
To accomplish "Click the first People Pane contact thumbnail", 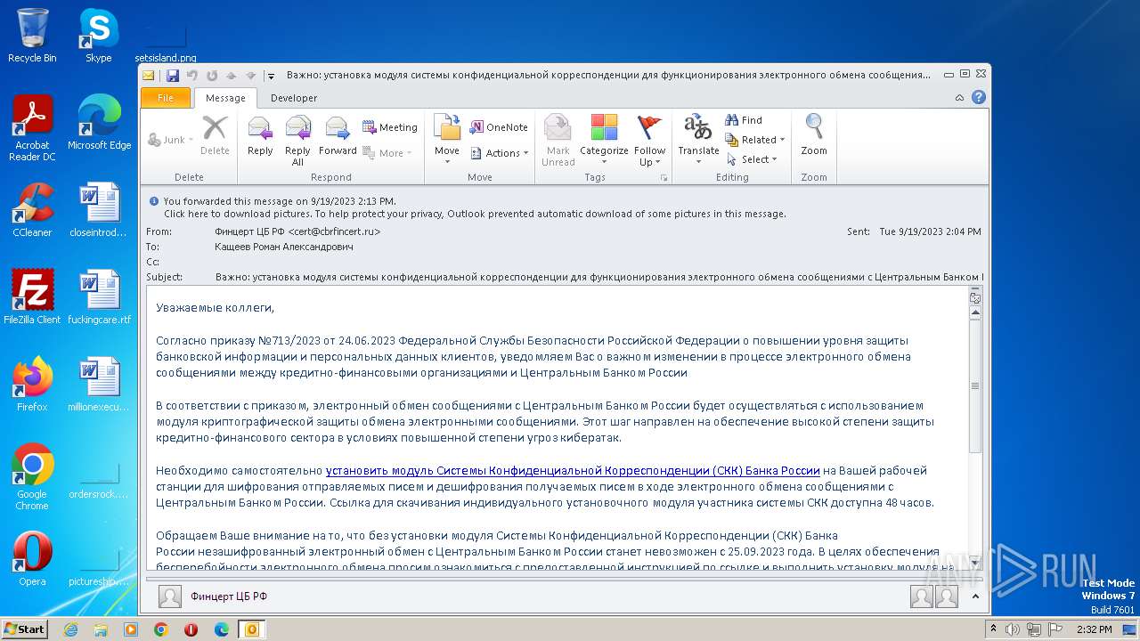I will (922, 596).
